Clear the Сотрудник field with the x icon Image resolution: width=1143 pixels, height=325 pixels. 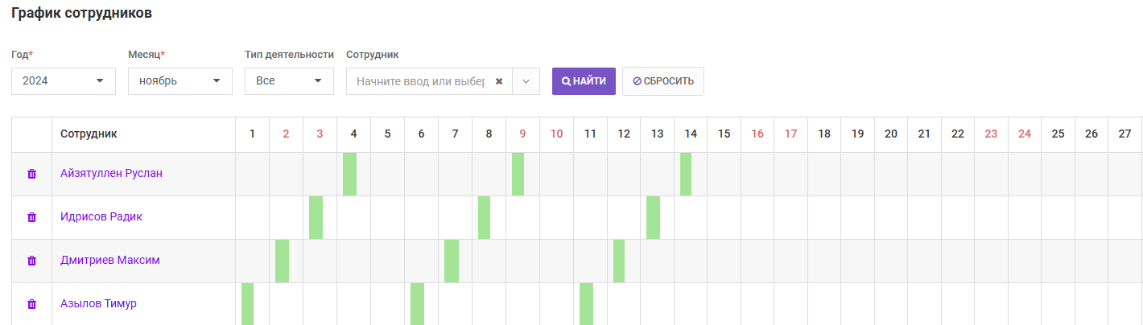499,81
